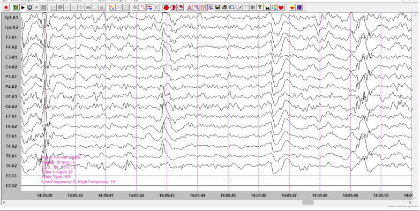Click the red down arrow icon
Screen dimensions: 420x211
[292, 7]
